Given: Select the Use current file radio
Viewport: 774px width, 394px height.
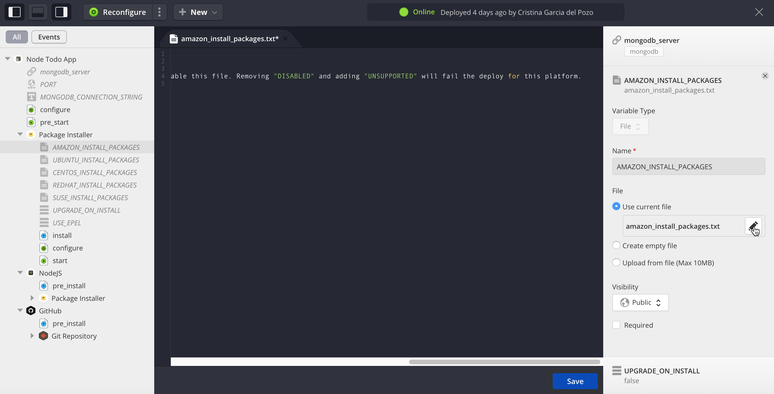Looking at the screenshot, I should pyautogui.click(x=616, y=206).
